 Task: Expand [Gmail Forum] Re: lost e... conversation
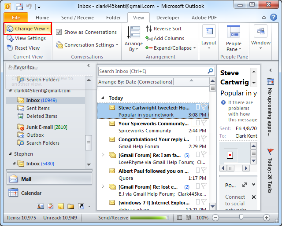(x=103, y=186)
